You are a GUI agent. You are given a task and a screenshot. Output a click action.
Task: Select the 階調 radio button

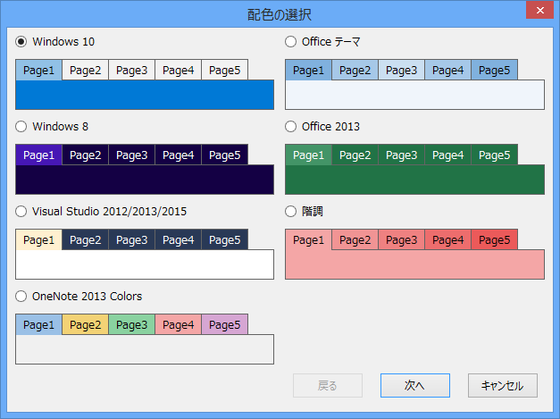291,212
